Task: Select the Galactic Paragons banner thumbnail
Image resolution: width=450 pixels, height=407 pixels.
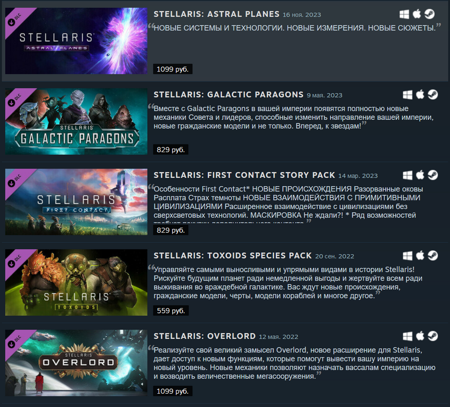Action: click(76, 121)
